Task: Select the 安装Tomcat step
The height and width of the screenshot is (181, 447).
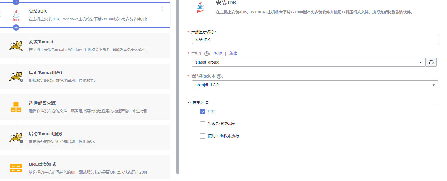Action: coord(85,46)
